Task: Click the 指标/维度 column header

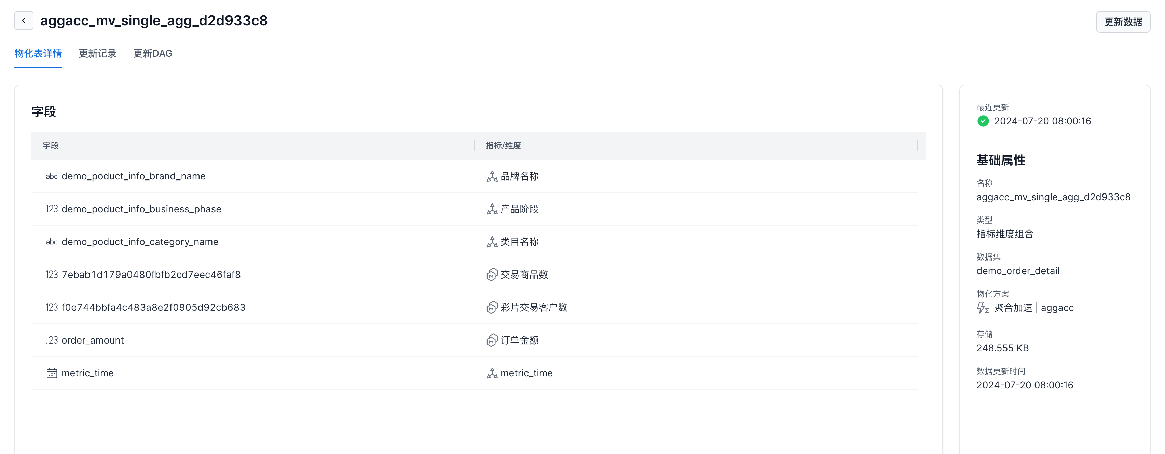Action: point(503,146)
